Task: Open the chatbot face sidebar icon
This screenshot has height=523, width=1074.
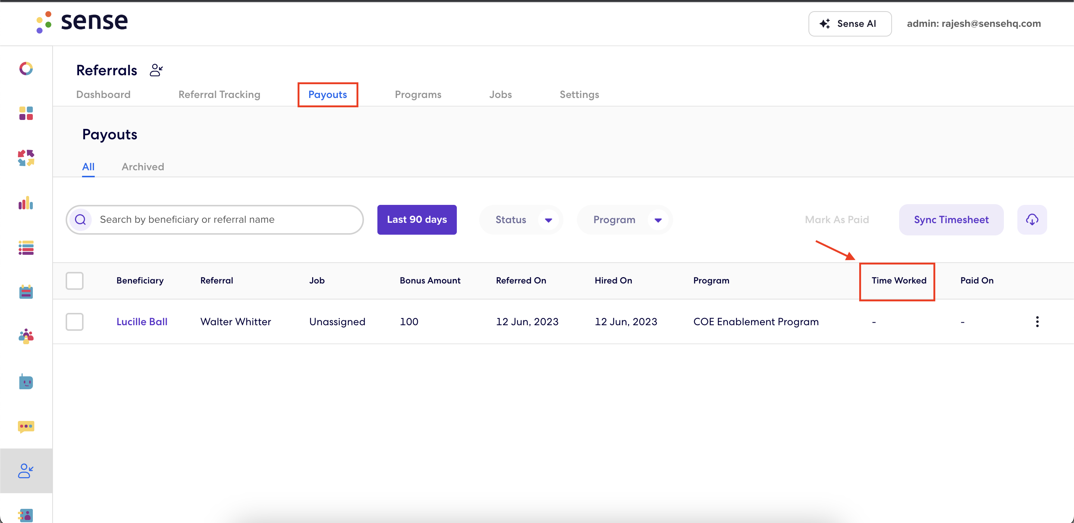Action: 26,381
